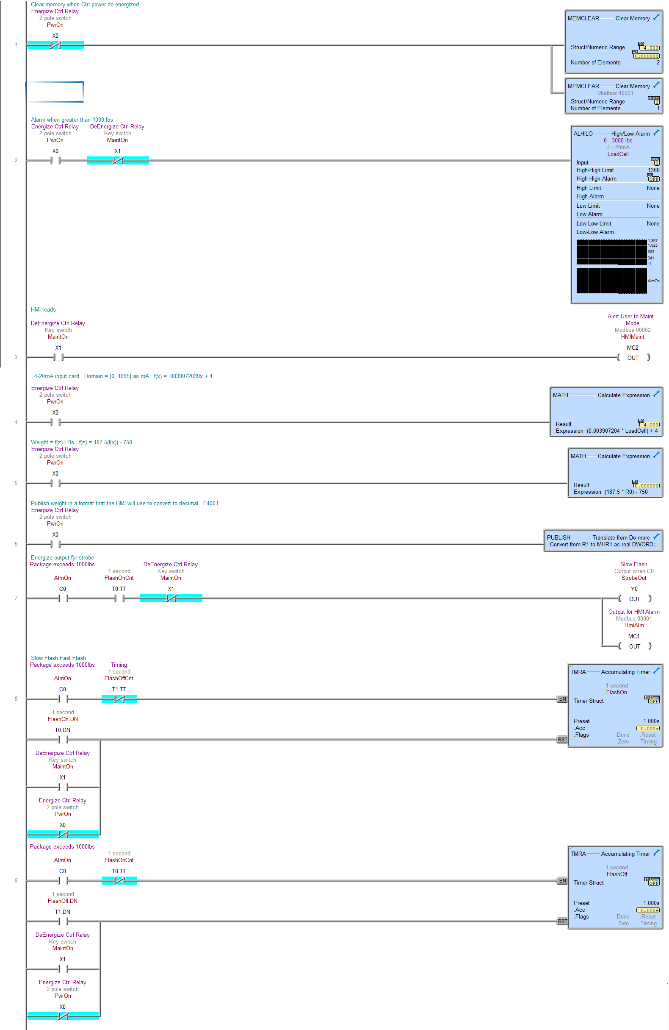
Task: Select the normally closed X0 contact on rung 1
Action: pos(55,45)
